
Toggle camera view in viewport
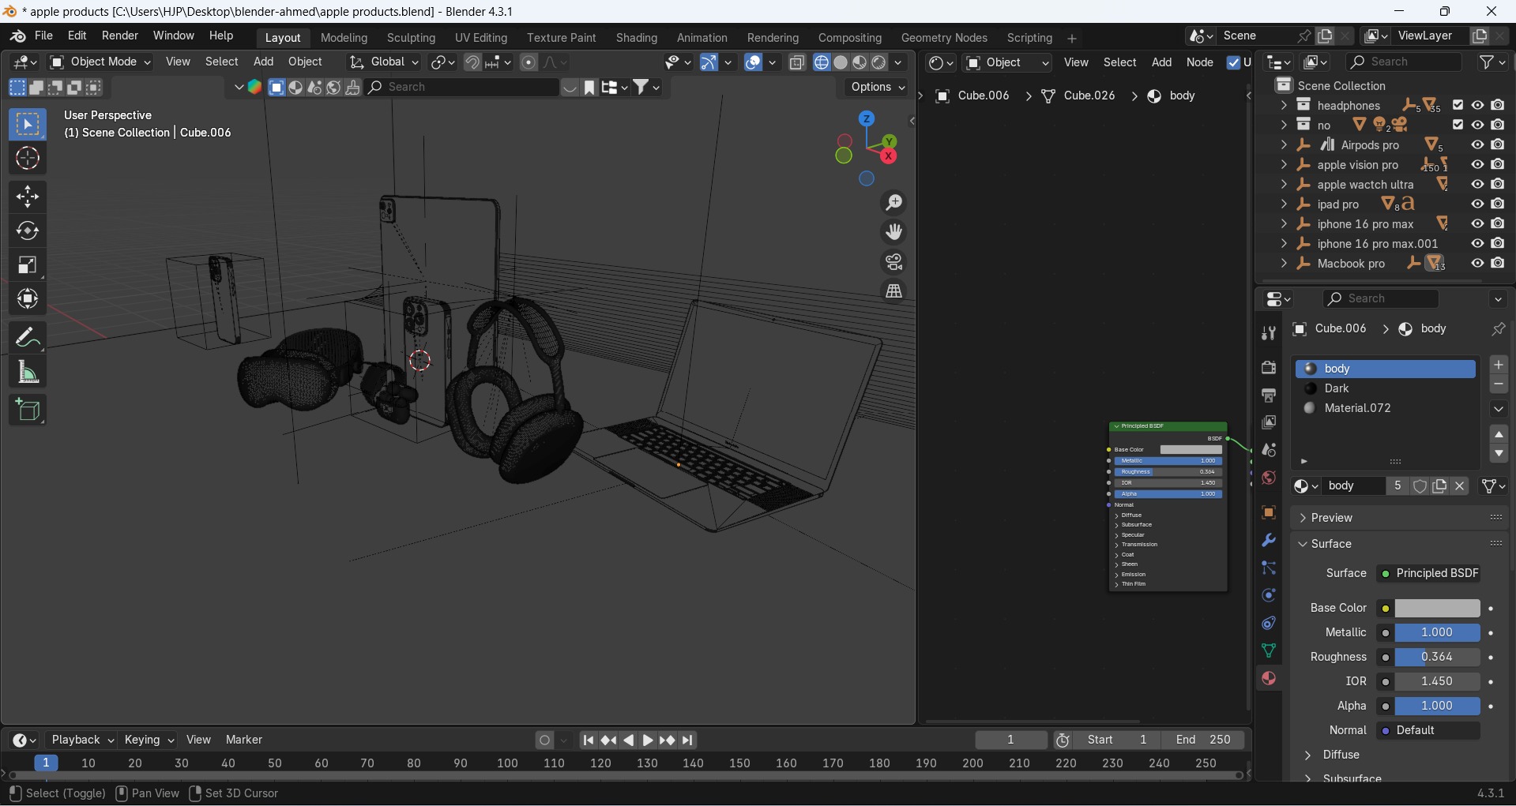coord(893,262)
